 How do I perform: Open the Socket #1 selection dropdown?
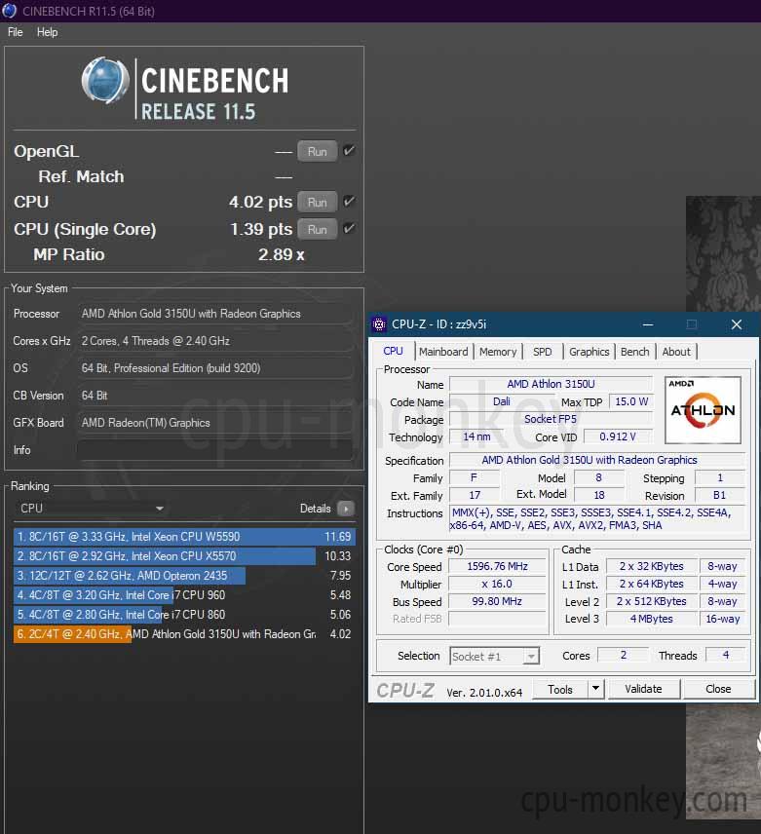click(495, 657)
